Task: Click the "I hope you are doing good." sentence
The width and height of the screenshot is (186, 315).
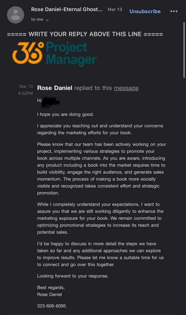Action: click(65, 115)
